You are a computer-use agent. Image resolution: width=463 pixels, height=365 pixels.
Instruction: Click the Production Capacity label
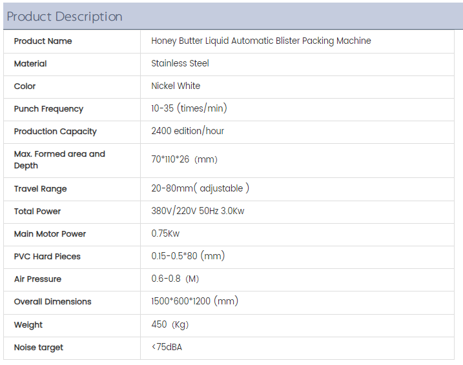(55, 132)
